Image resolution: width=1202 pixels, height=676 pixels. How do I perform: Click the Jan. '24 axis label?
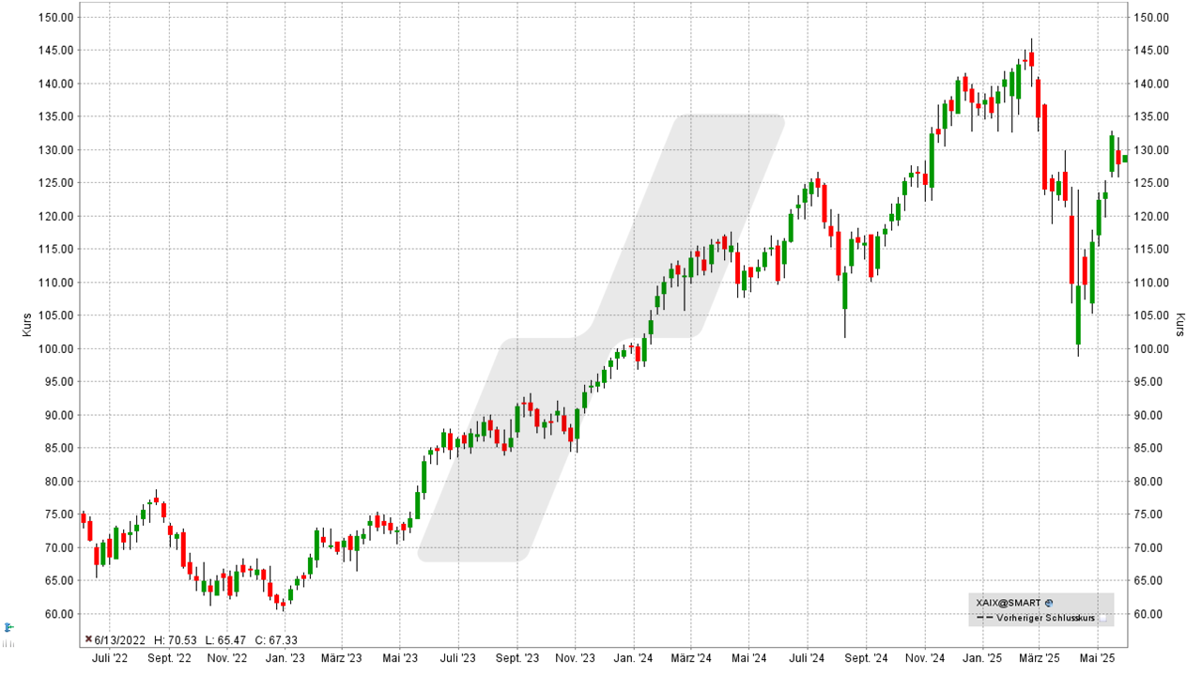pos(633,659)
